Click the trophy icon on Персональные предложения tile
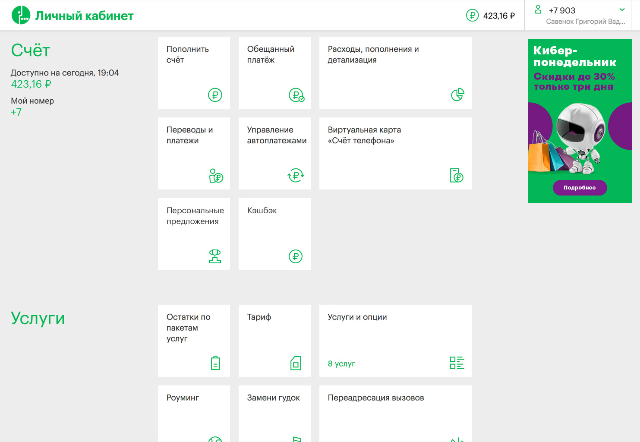The image size is (640, 442). (215, 256)
